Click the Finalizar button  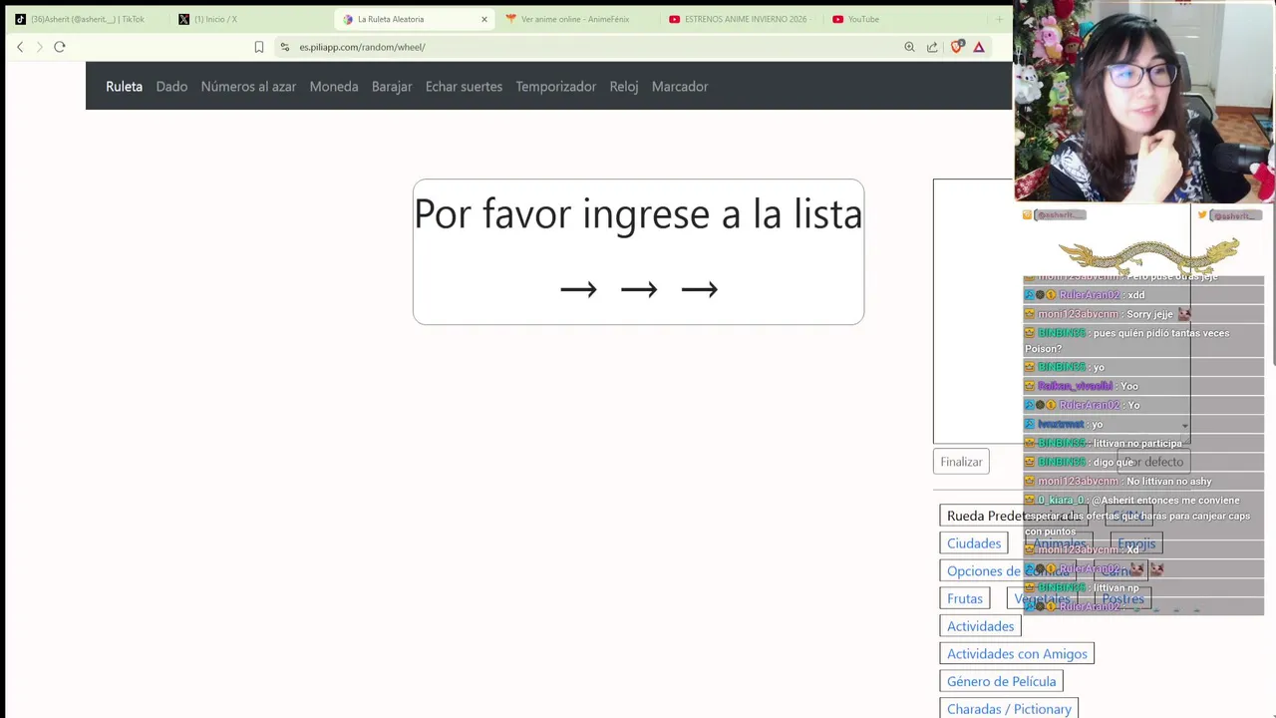[x=962, y=462]
